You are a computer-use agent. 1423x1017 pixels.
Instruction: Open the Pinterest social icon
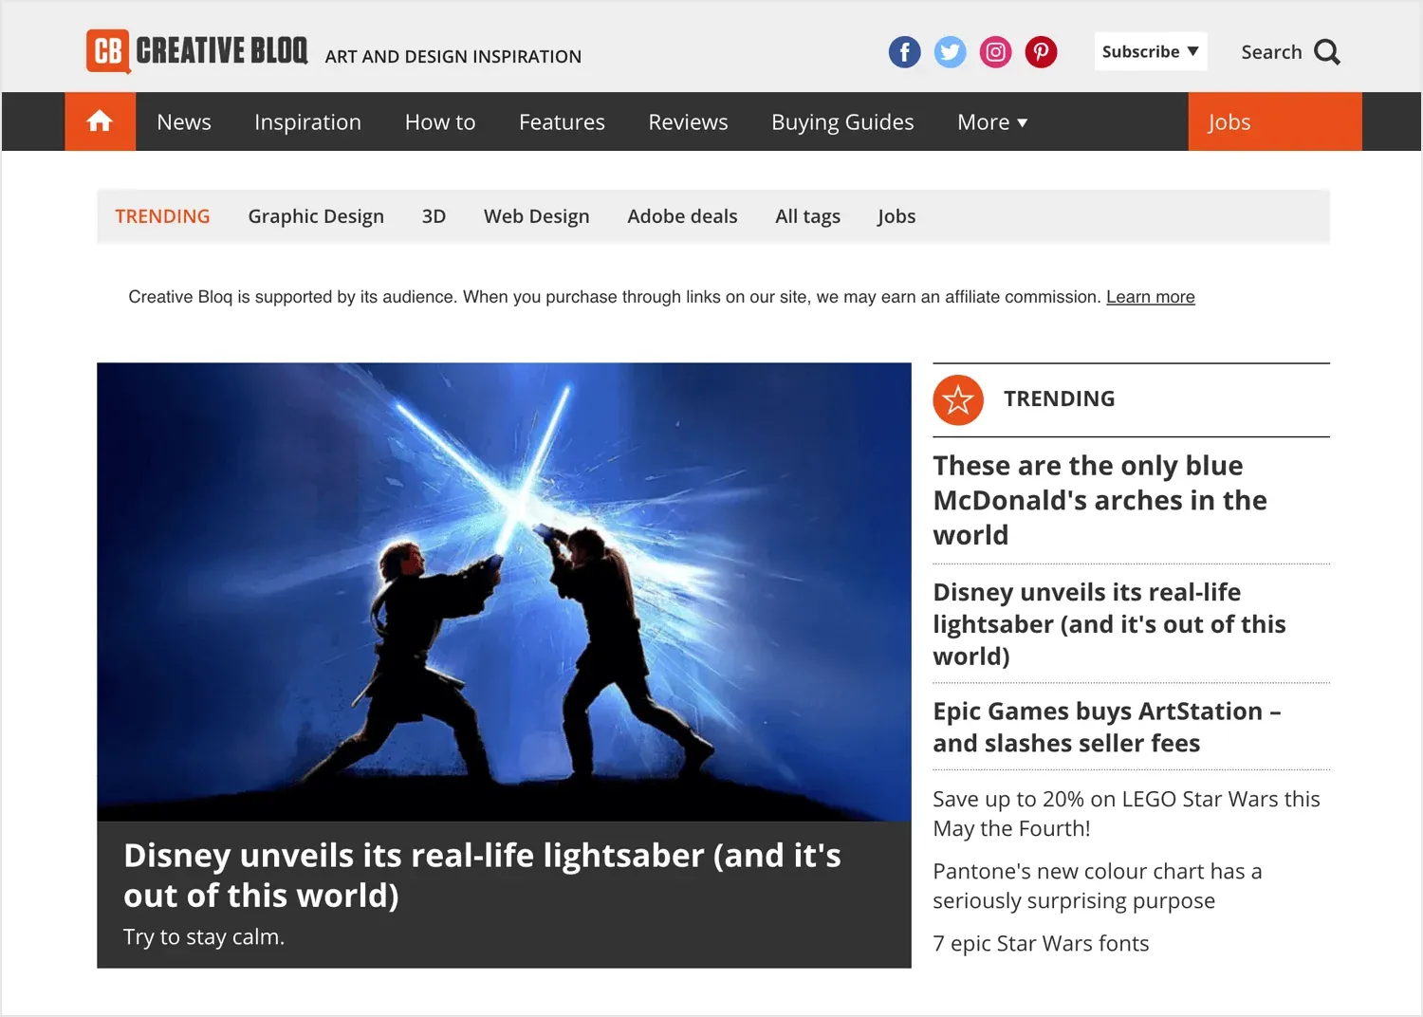tap(1041, 52)
